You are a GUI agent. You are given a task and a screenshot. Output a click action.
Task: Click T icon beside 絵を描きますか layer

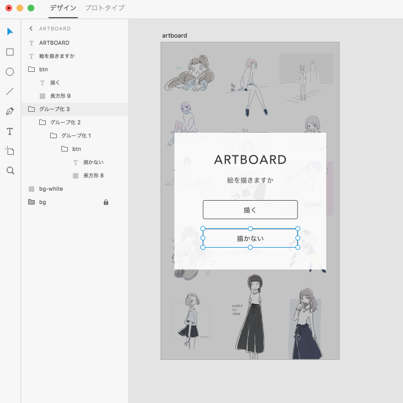31,56
